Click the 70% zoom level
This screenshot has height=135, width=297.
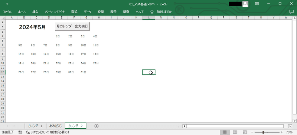(289, 132)
